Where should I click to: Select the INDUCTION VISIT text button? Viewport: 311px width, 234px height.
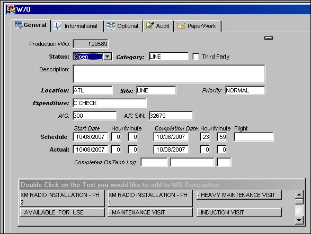pos(239,212)
